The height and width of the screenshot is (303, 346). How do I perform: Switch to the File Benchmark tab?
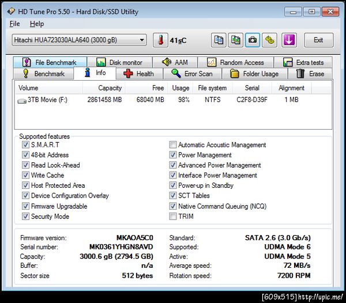(x=50, y=62)
